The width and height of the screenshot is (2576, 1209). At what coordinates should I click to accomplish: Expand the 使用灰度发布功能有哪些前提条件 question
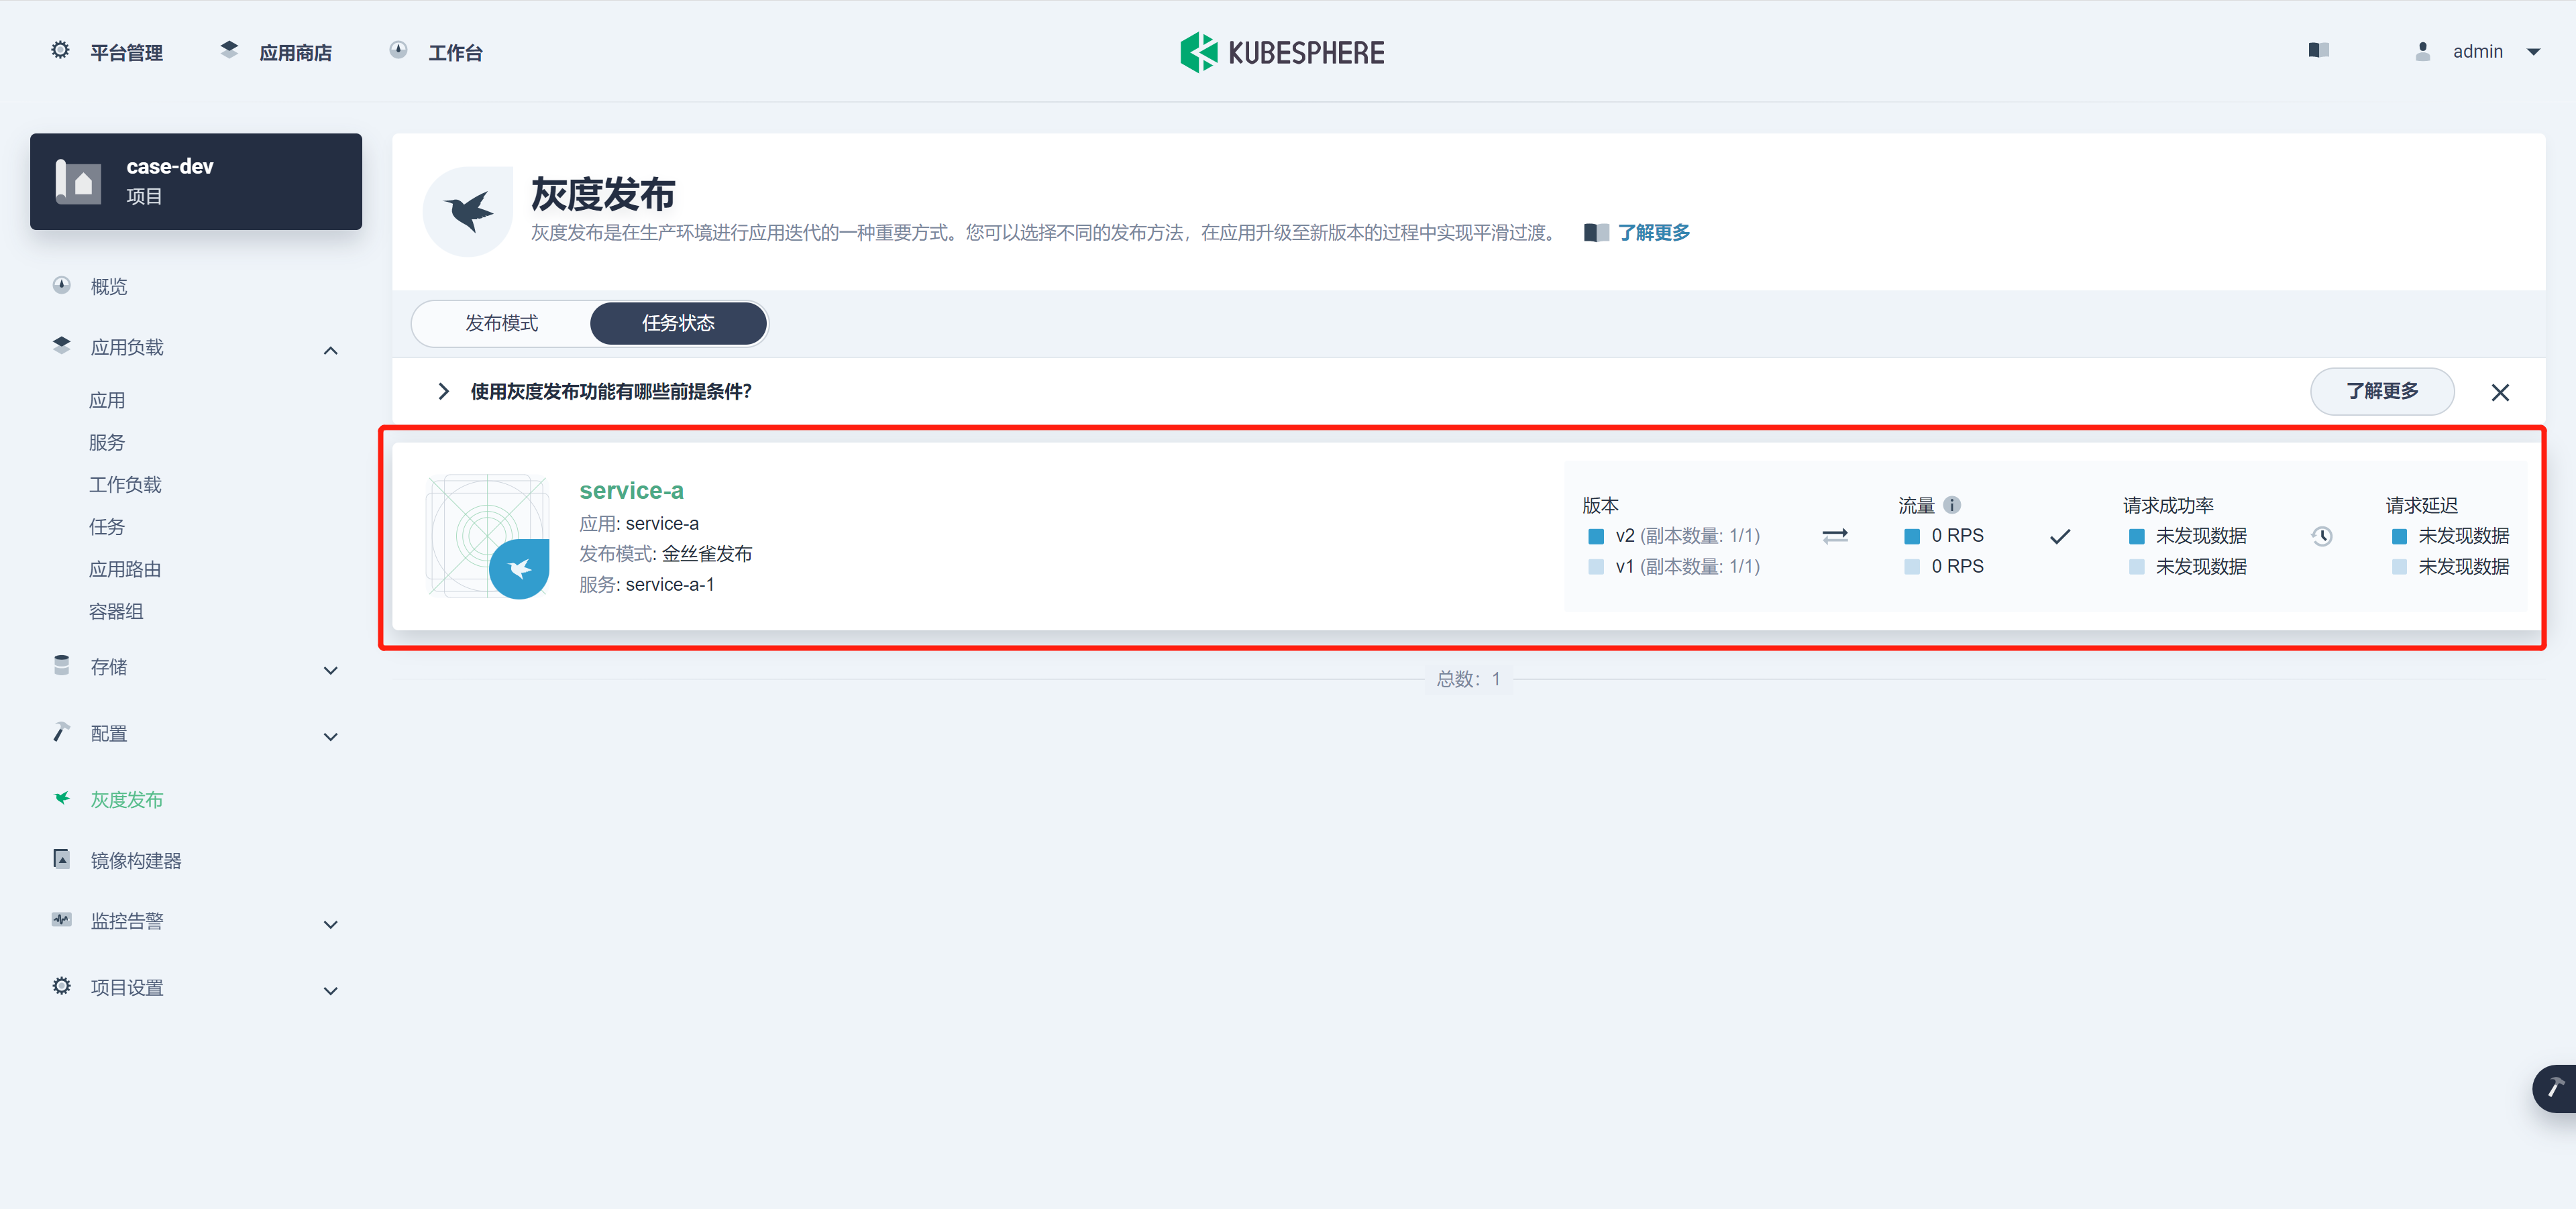[443, 392]
